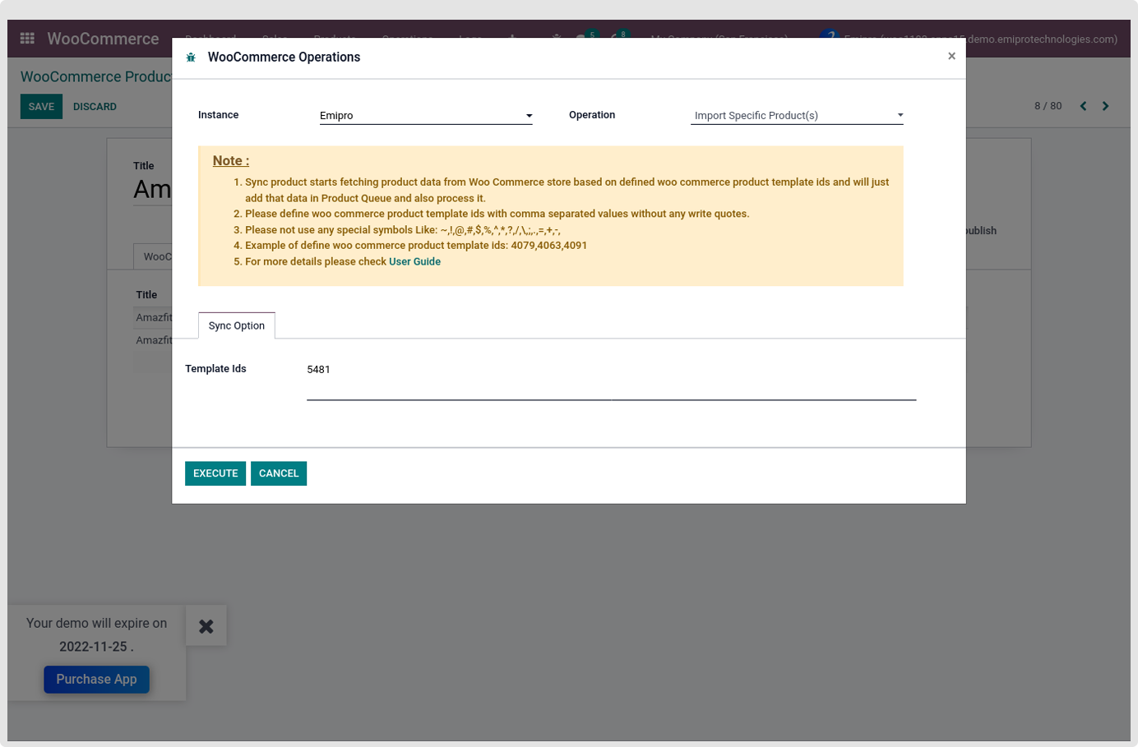1138x747 pixels.
Task: Click the Instance label
Action: pyautogui.click(x=218, y=115)
